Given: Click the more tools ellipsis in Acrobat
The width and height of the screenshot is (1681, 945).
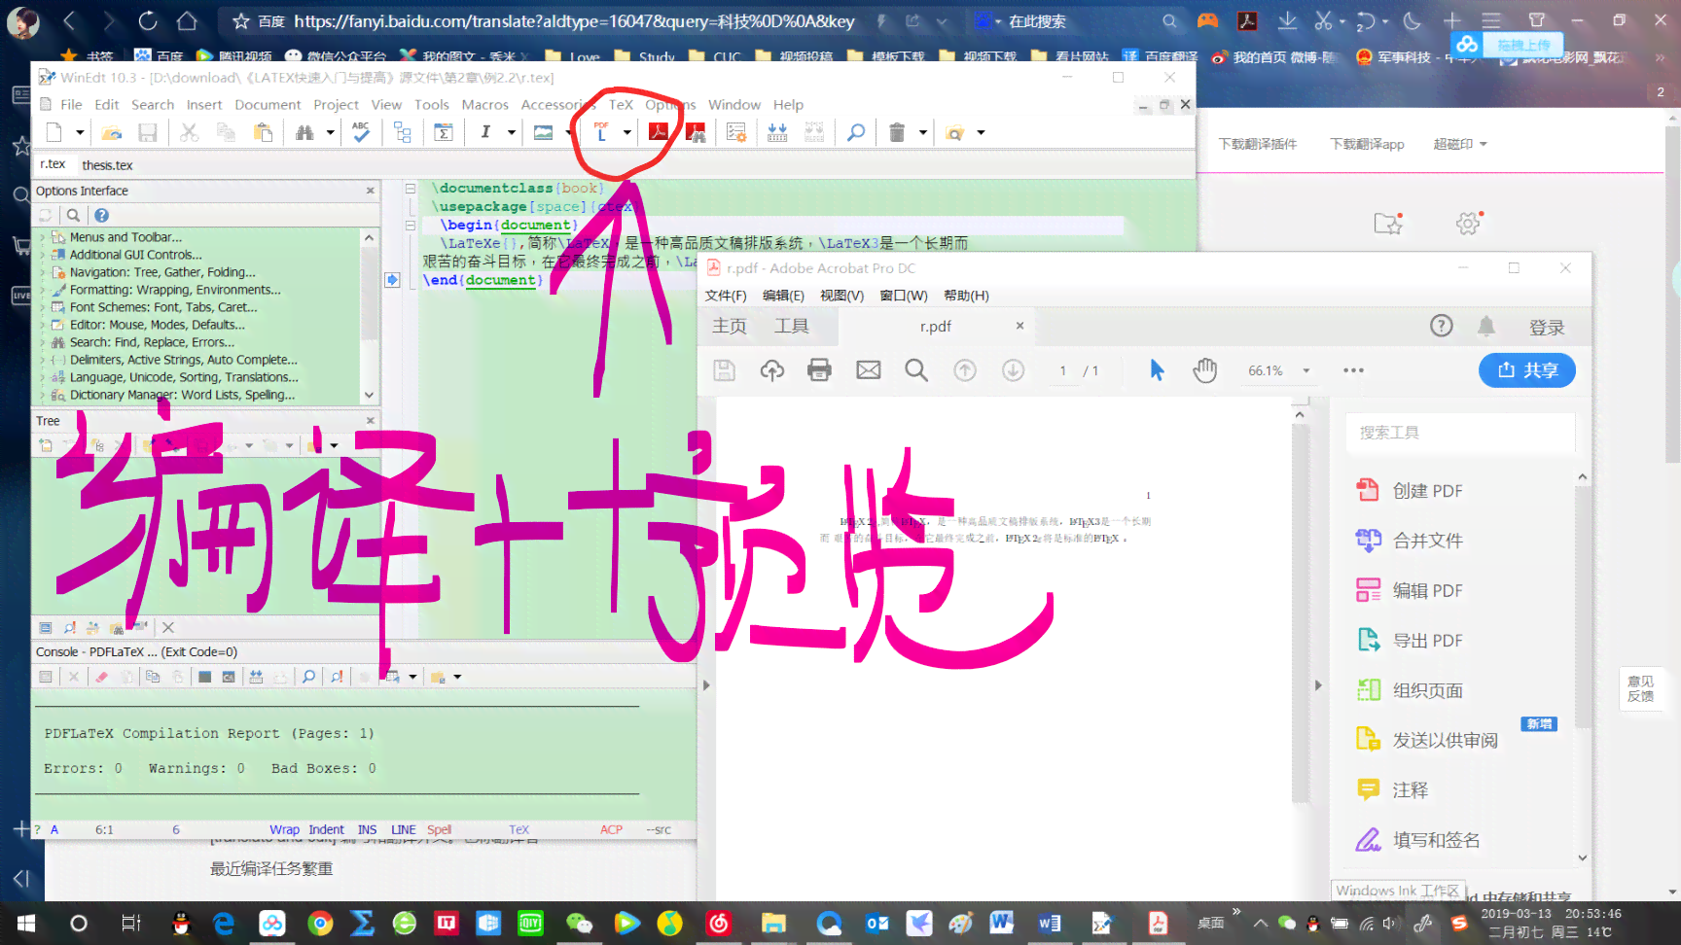Looking at the screenshot, I should [x=1353, y=370].
